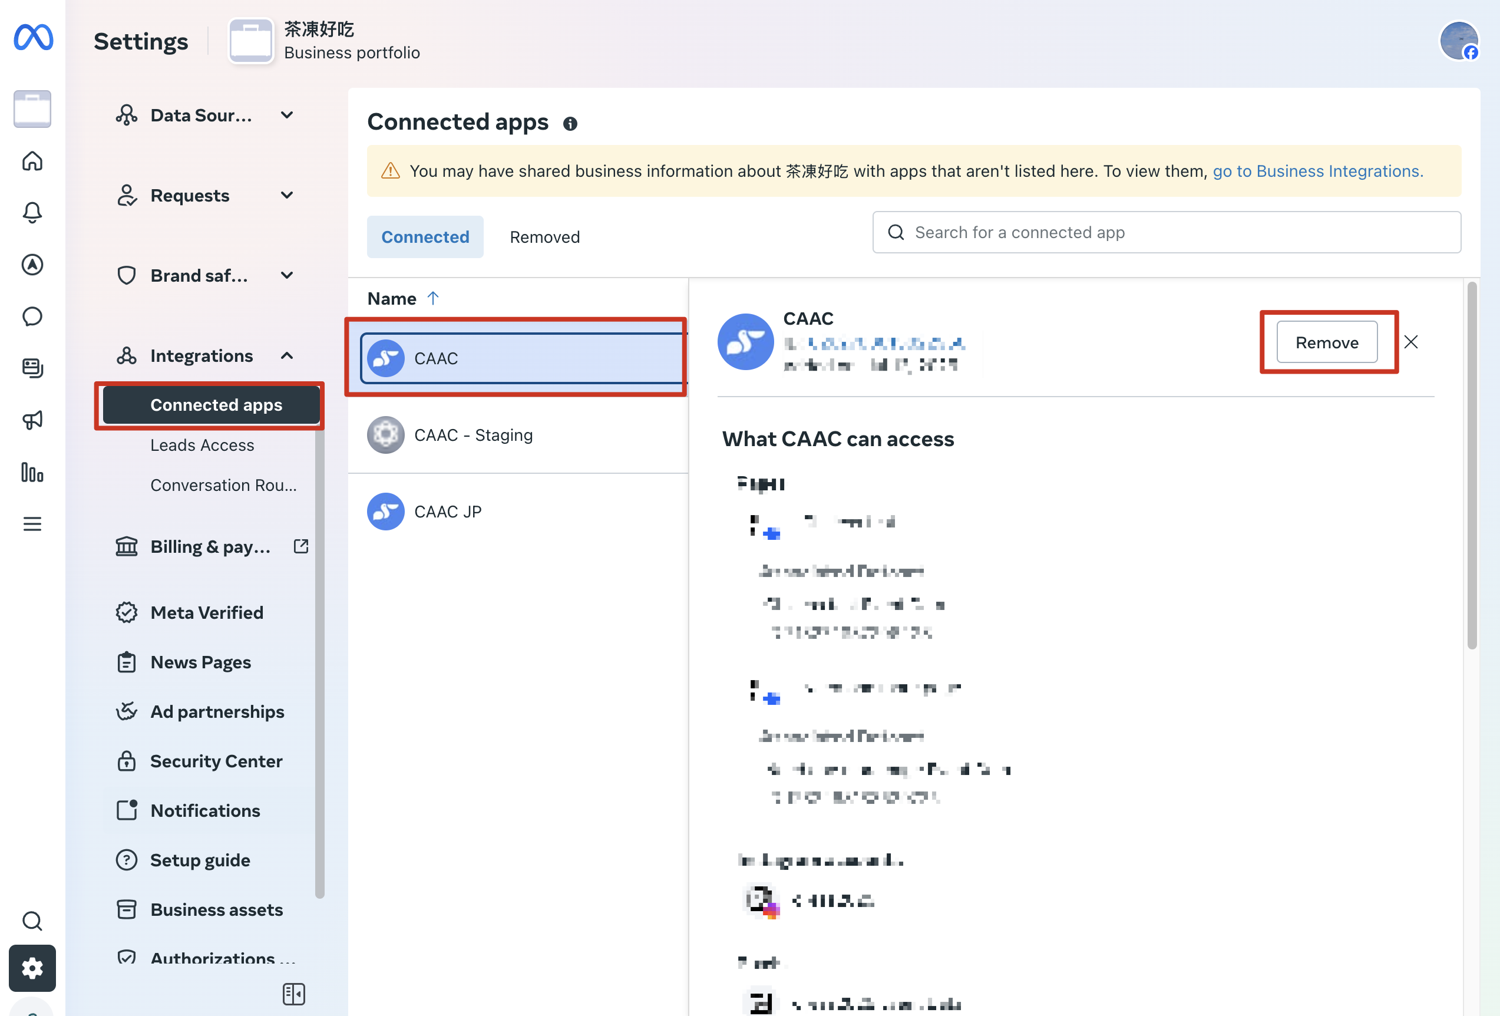This screenshot has height=1016, width=1500.
Task: Open Setup guide
Action: [x=200, y=860]
